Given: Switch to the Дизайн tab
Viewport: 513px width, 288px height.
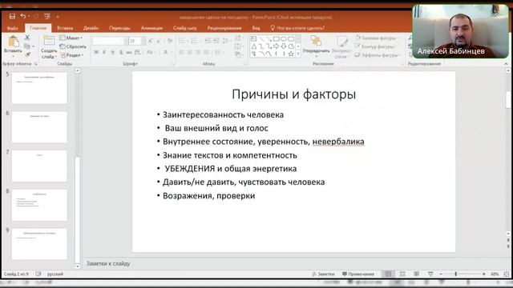Looking at the screenshot, I should (91, 28).
